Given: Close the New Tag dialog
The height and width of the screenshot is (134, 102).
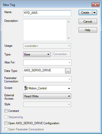Looking at the screenshot, I should [x=95, y=5].
